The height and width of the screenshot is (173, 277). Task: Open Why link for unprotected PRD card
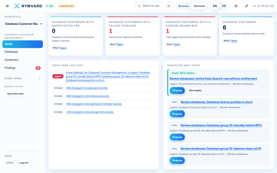[x=63, y=48]
